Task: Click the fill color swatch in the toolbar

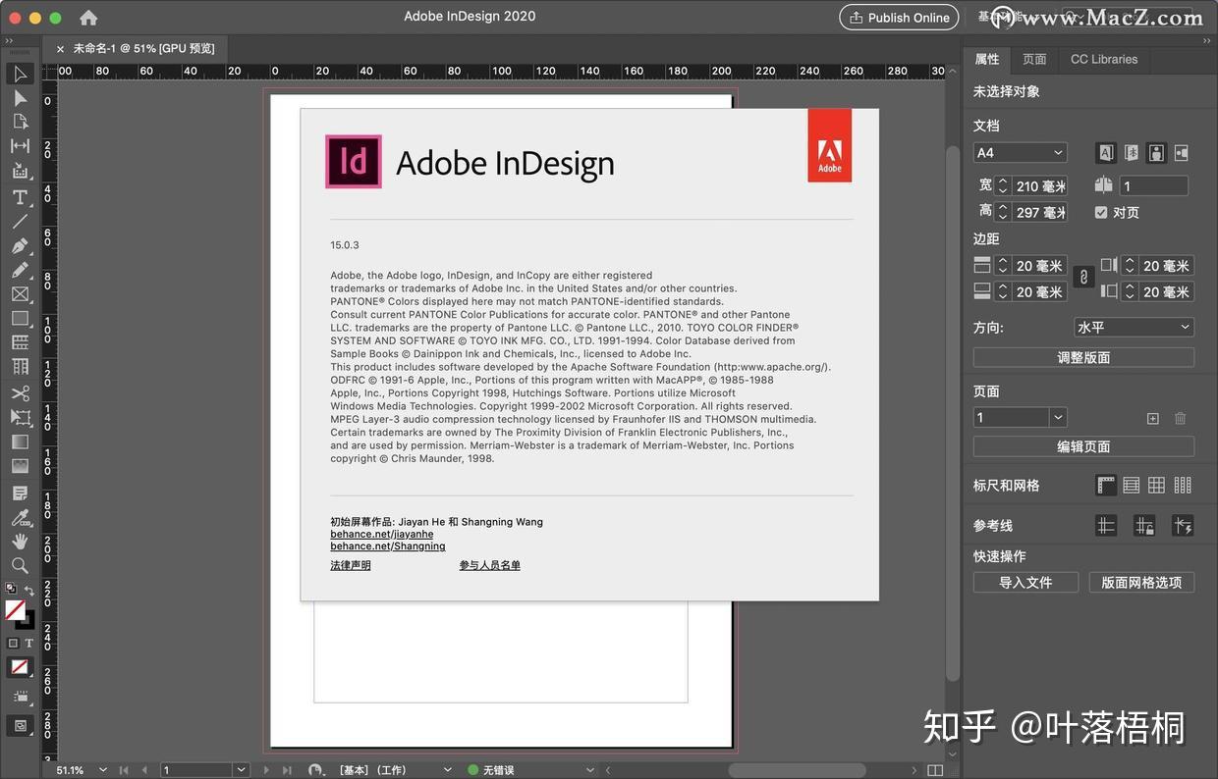Action: [17, 612]
